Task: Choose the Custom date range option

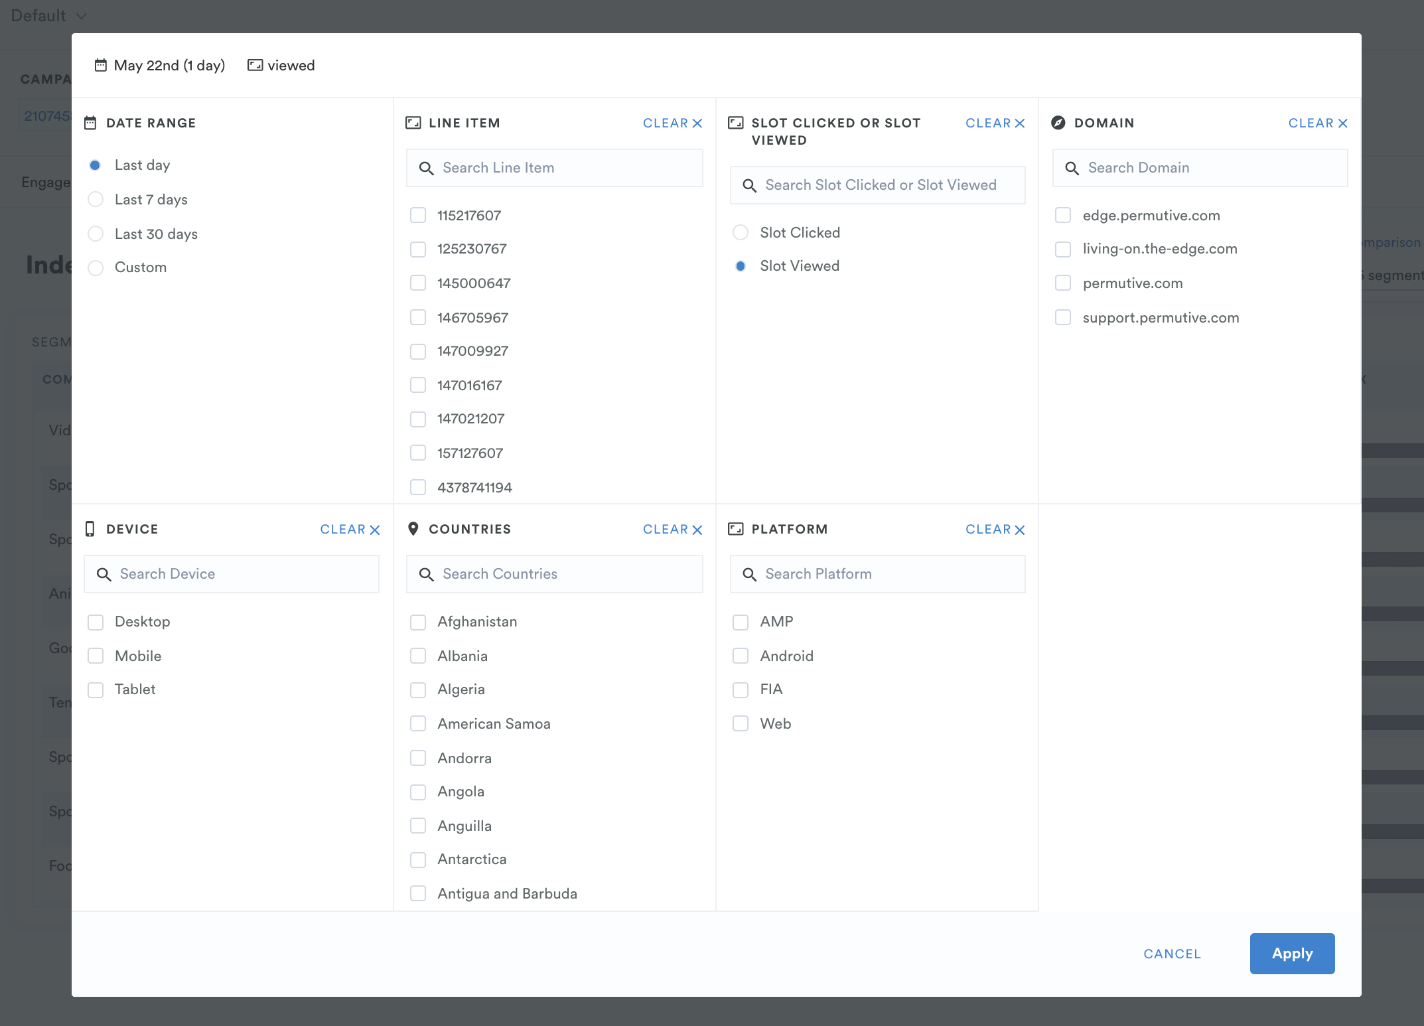Action: [96, 267]
